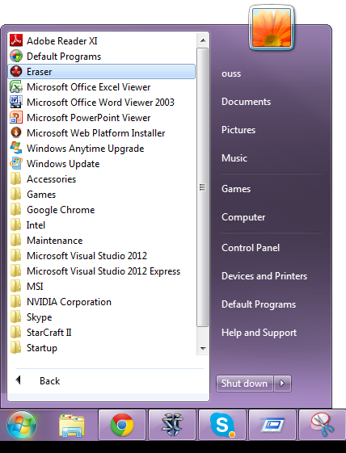Click the Shut down button
This screenshot has height=453, width=346.
tap(244, 384)
